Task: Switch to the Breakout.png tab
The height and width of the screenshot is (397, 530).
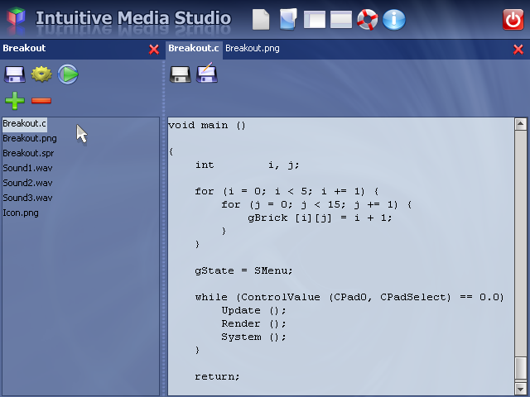Action: (252, 48)
